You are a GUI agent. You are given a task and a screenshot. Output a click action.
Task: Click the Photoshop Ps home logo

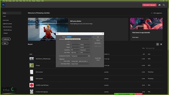(3, 5)
